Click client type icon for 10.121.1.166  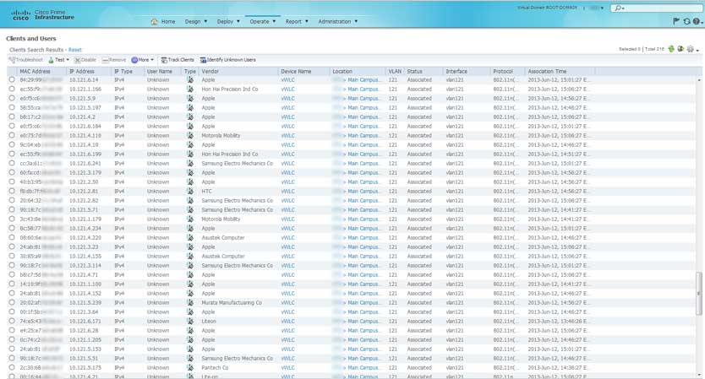(190, 89)
